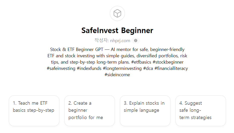The image size is (234, 133).
Task: Choose "Create a beginner portfolio for me" card
Action: tap(89, 111)
